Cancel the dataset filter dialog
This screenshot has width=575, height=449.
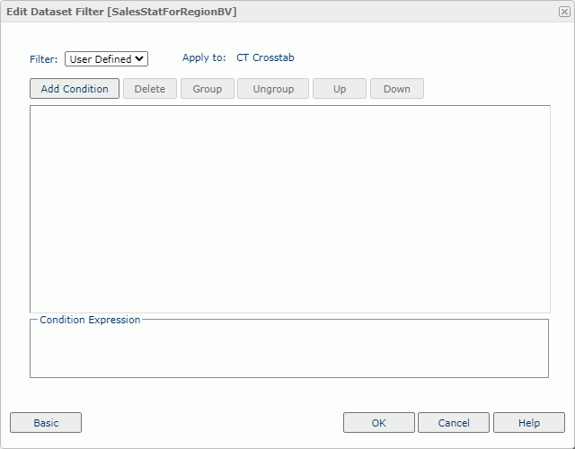454,423
